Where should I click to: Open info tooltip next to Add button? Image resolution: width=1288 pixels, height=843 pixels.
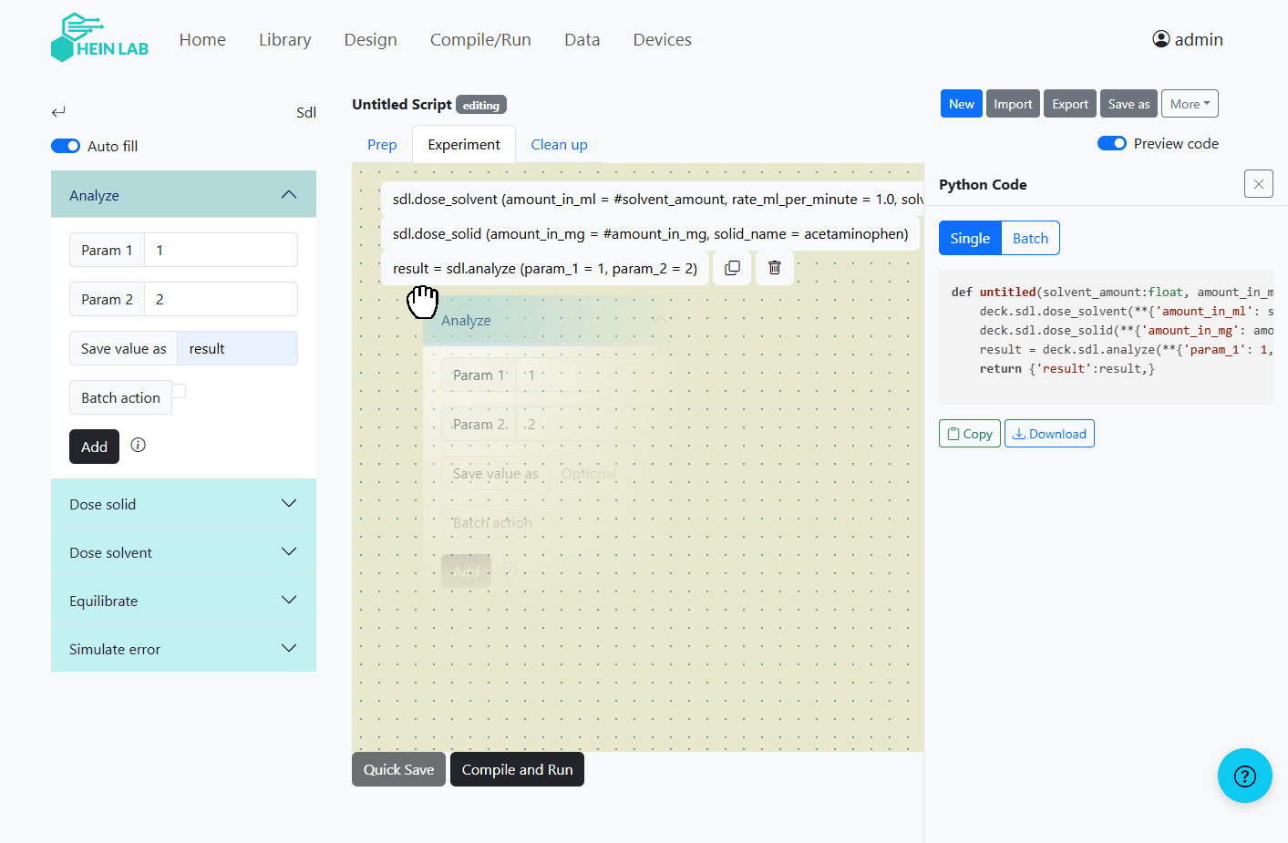(x=138, y=446)
